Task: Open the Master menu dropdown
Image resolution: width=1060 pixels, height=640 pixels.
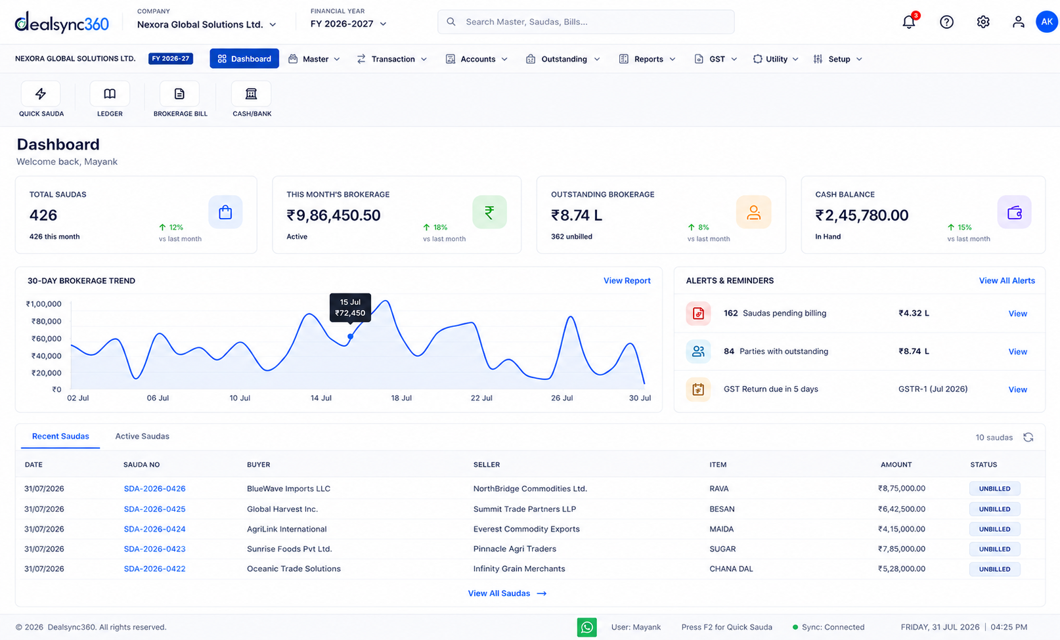Action: coord(315,59)
